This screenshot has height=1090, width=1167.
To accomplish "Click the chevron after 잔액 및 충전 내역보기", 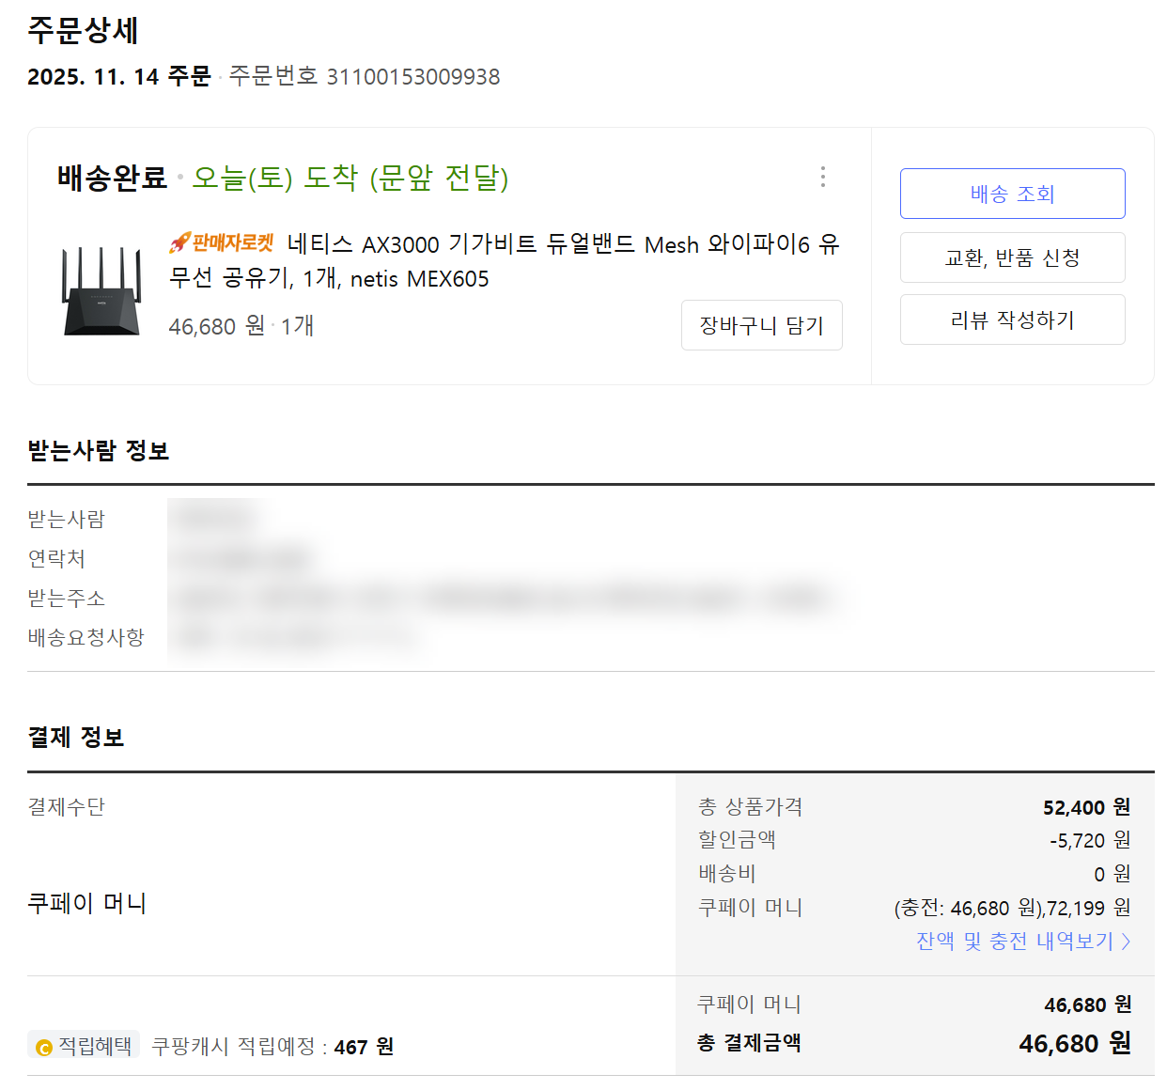I will point(1126,941).
